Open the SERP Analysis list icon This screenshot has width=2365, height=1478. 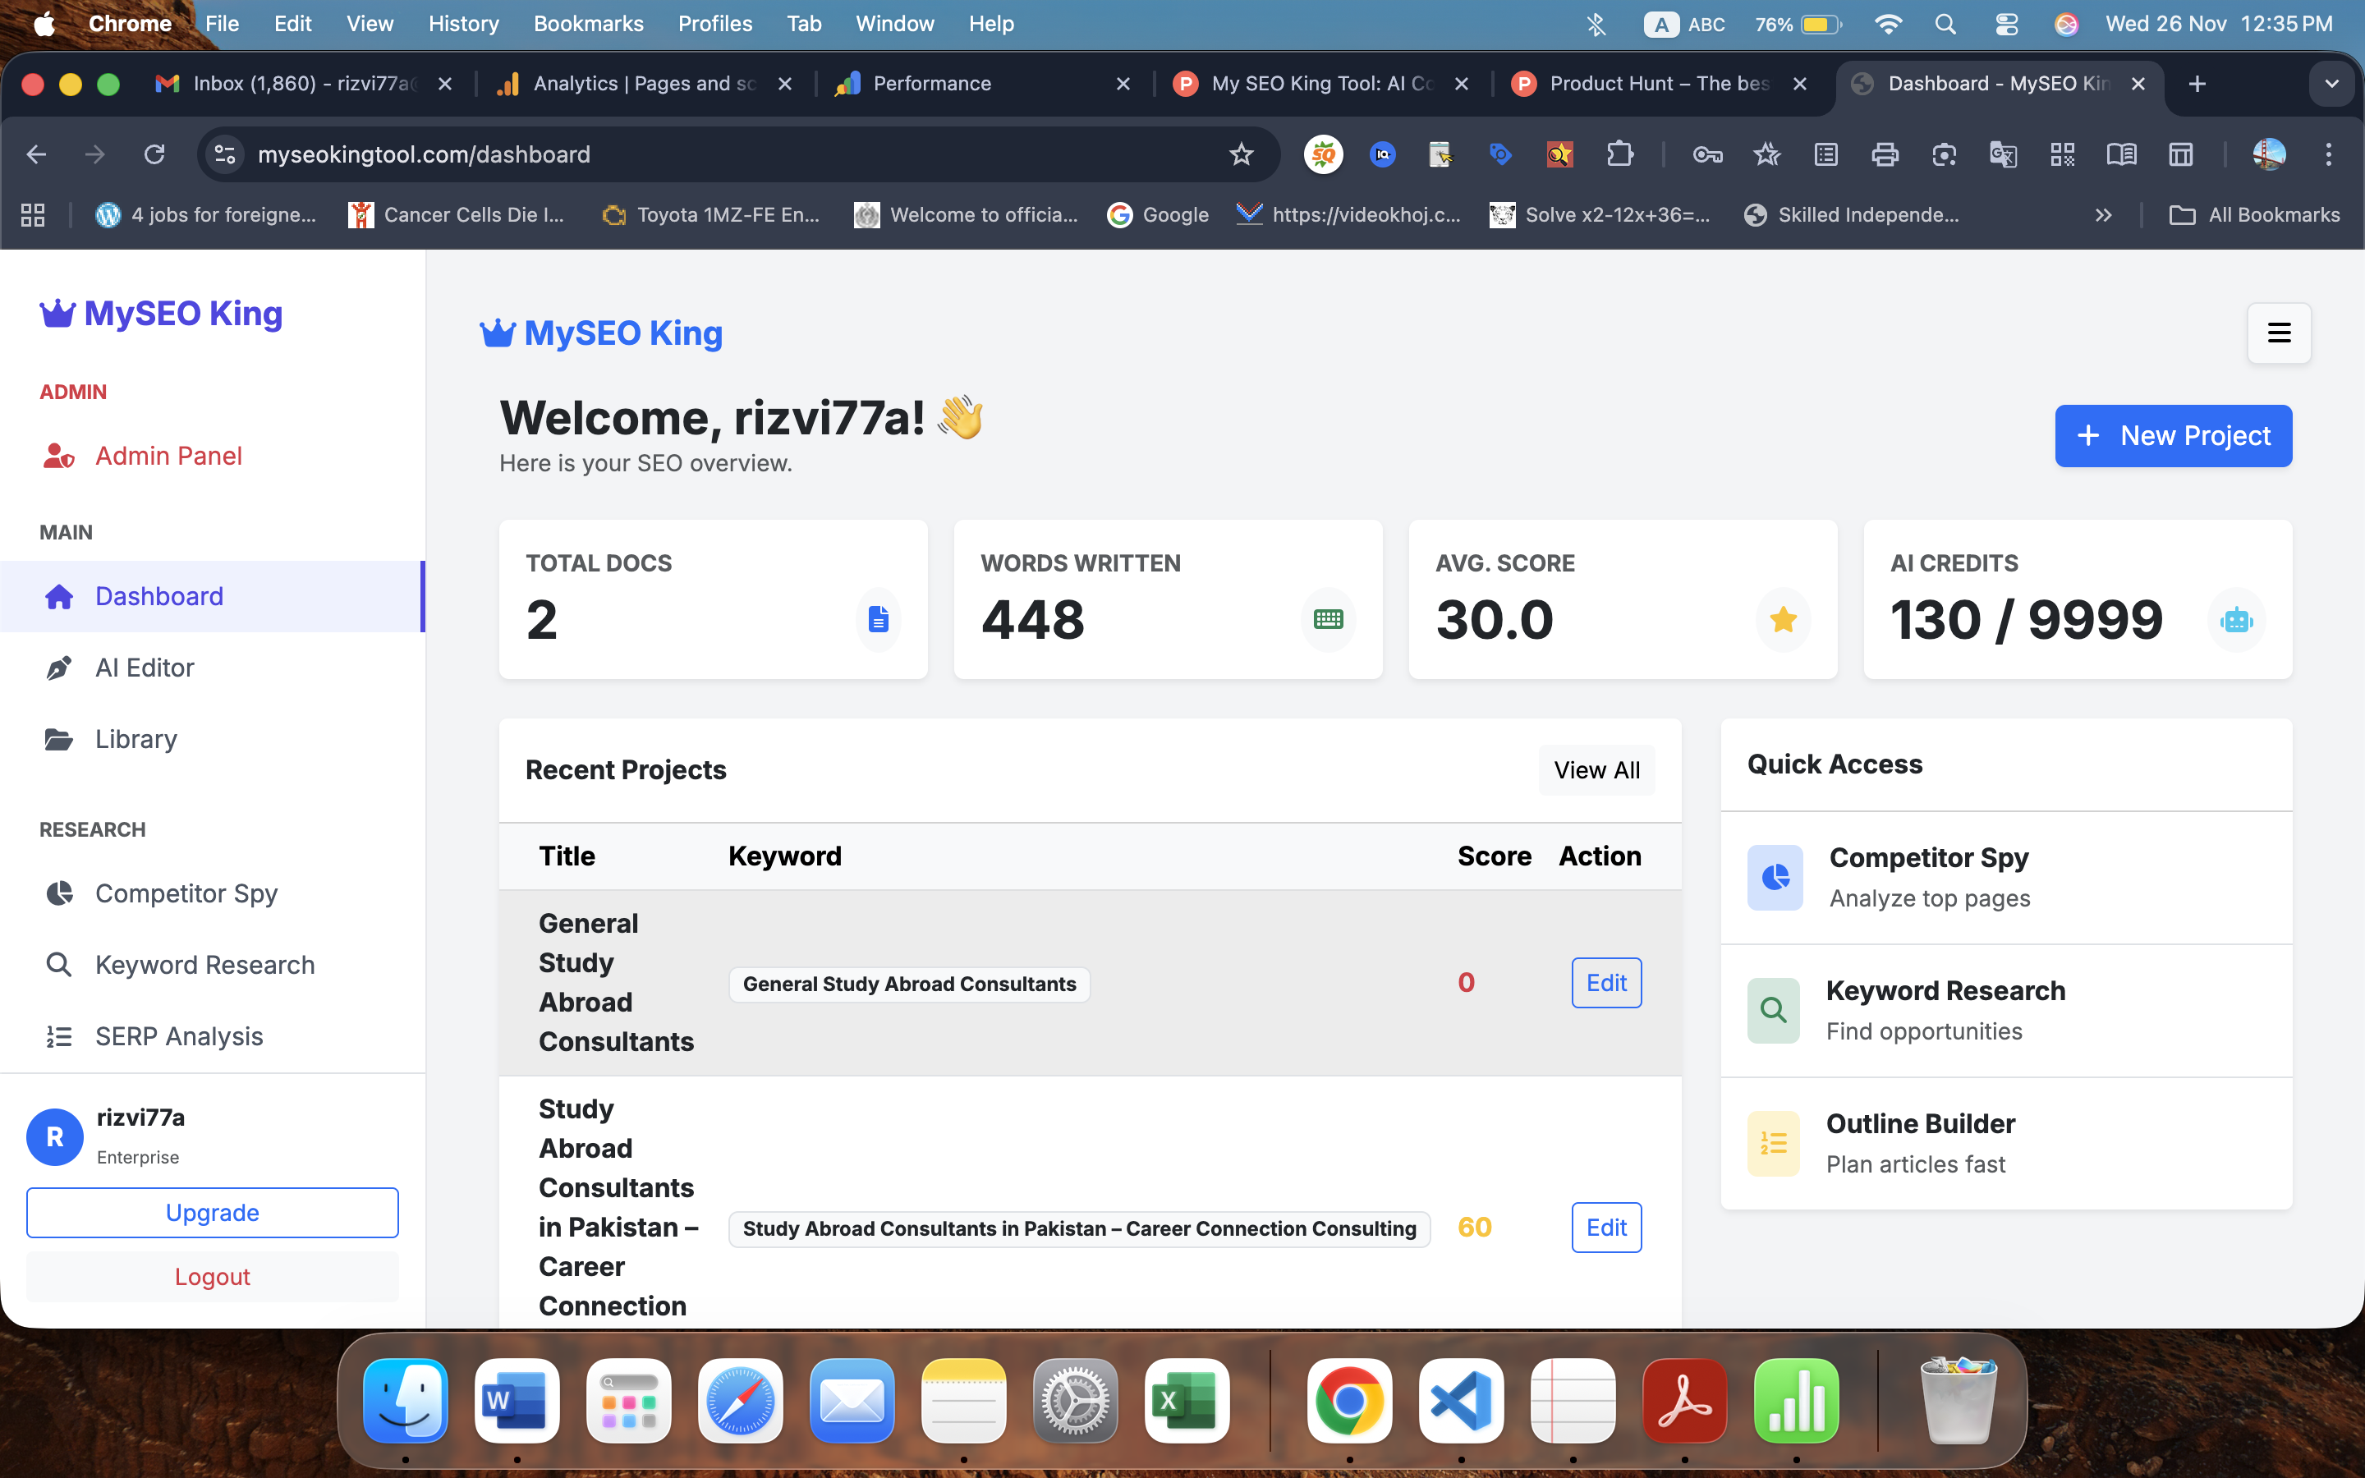60,1036
